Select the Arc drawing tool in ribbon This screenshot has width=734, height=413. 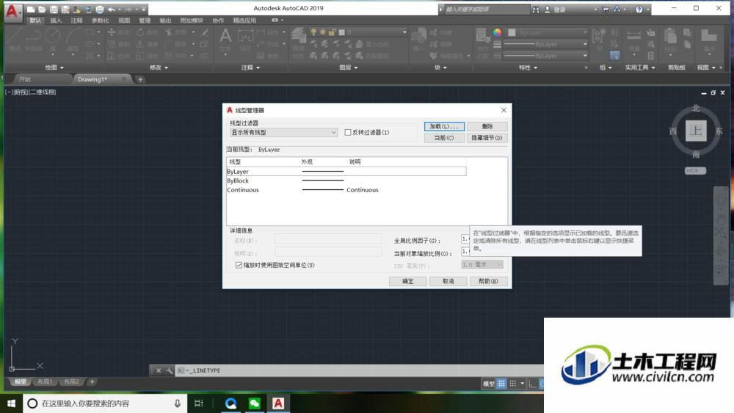point(73,35)
